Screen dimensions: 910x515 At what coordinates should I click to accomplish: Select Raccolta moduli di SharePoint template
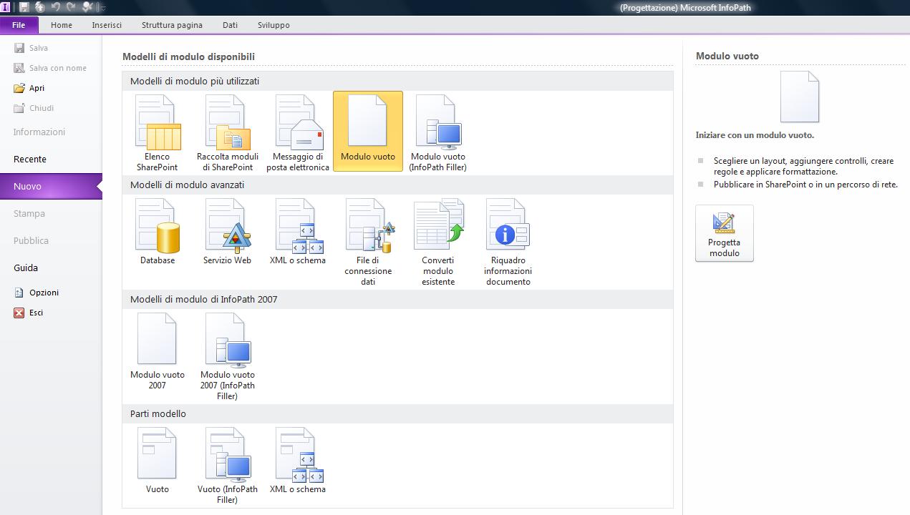pos(228,132)
